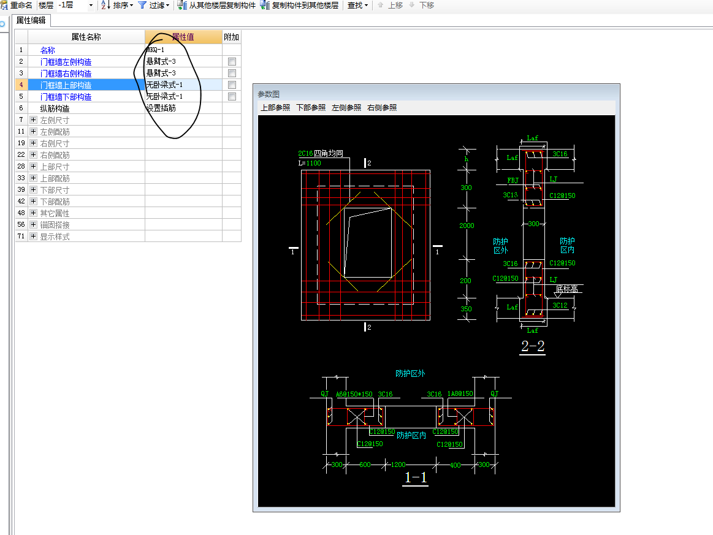Toggle 附加 checkbox for 门框墙上部构造
713x535 pixels.
coord(232,85)
